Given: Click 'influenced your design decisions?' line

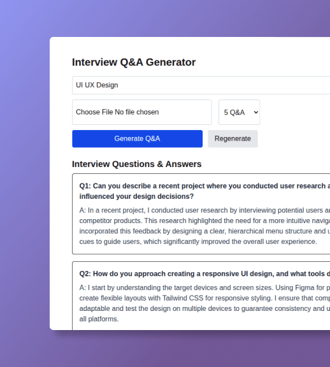Looking at the screenshot, I should [136, 196].
